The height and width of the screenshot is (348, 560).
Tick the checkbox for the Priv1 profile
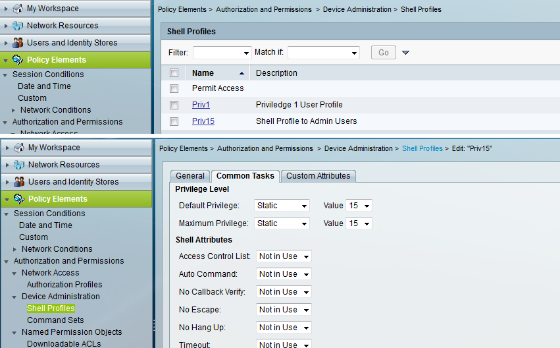[x=174, y=105]
